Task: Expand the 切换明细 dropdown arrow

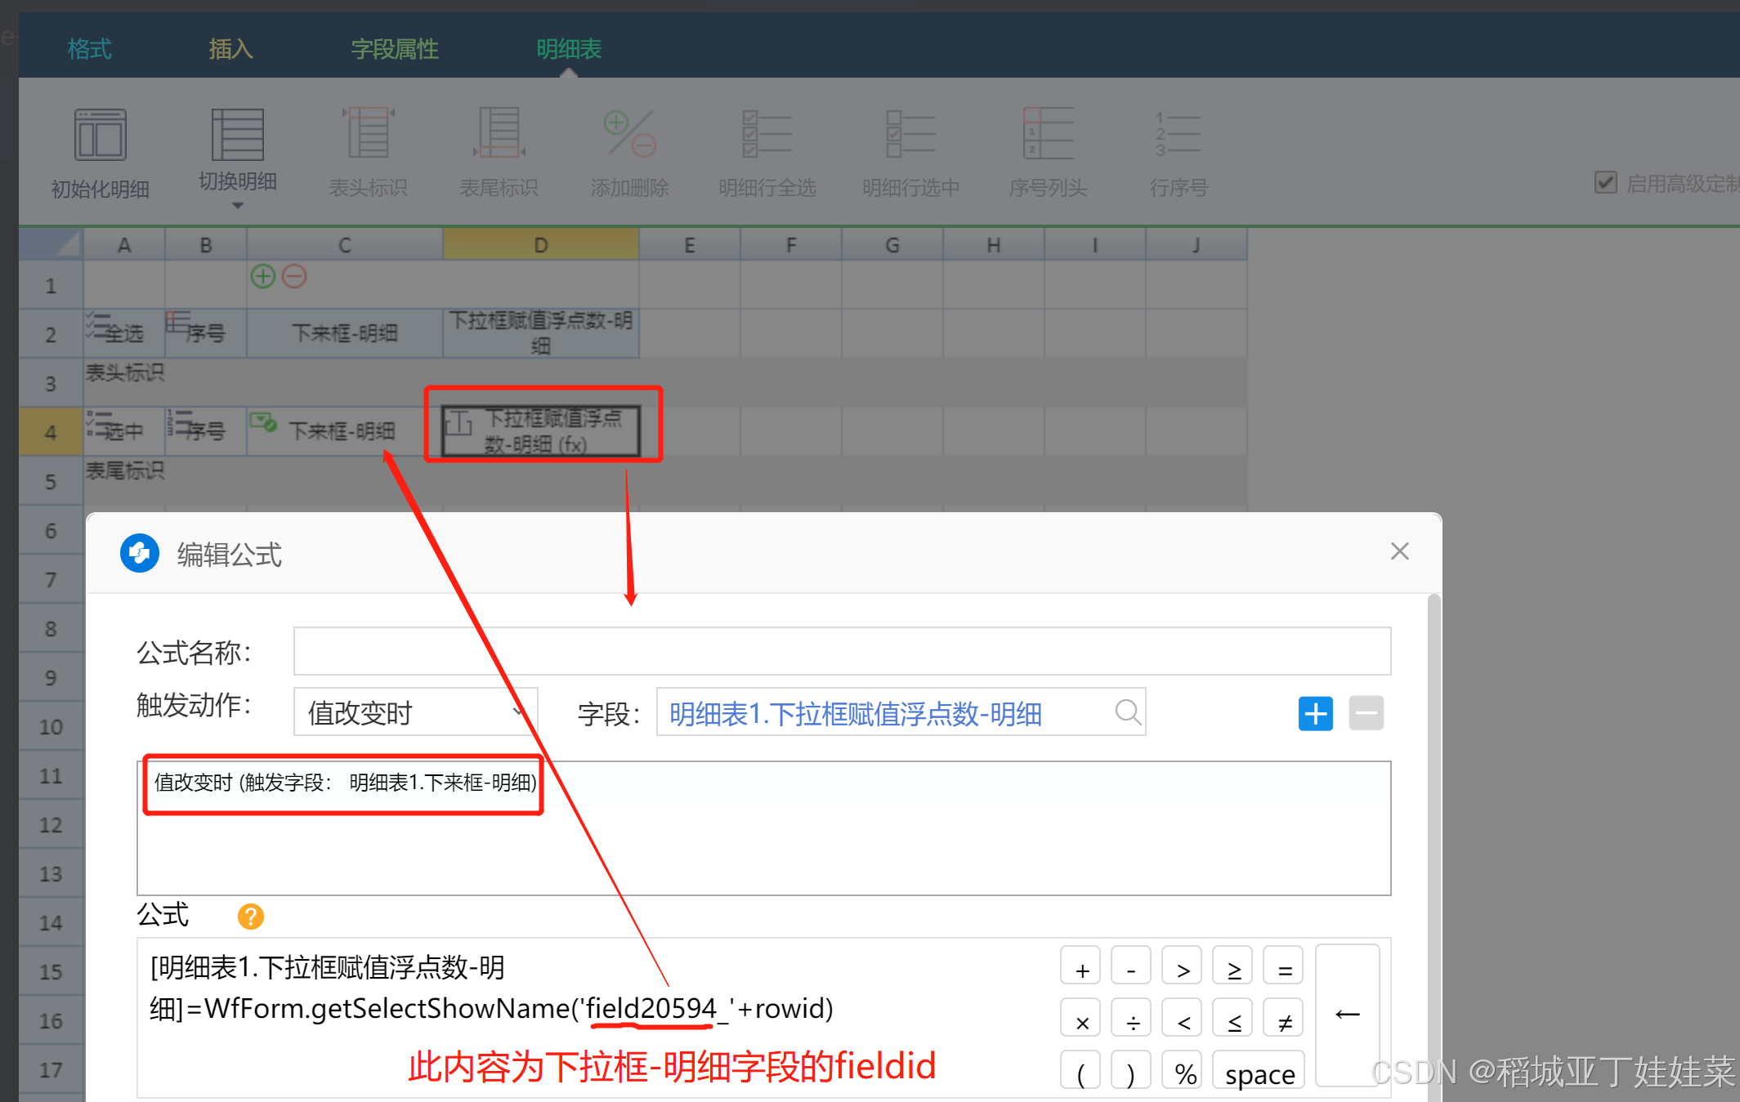Action: [x=237, y=206]
